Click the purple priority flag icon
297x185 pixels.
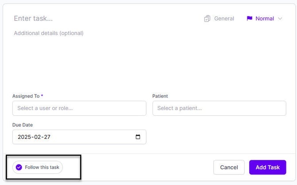coord(250,18)
